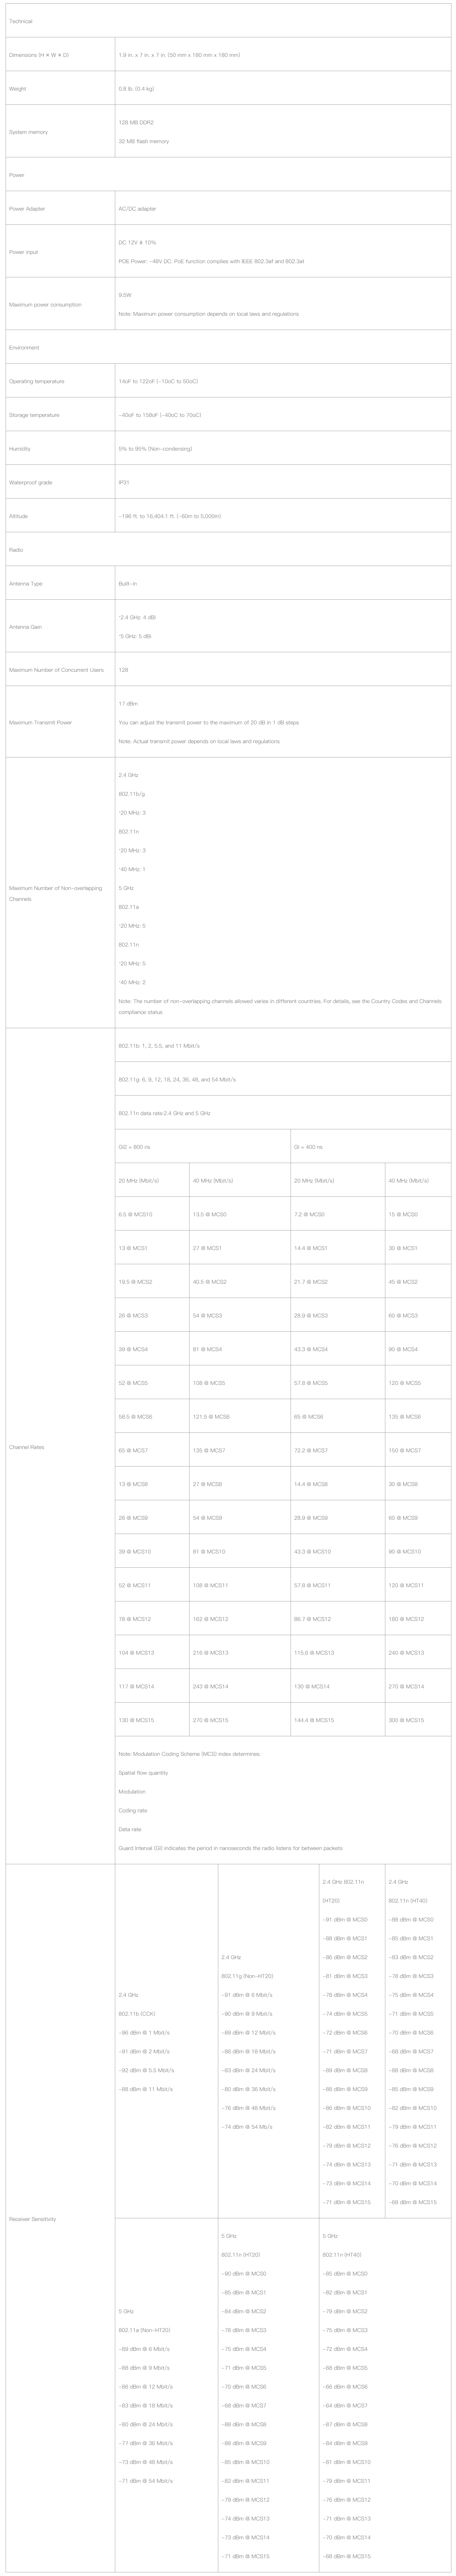This screenshot has width=456, height=2576.
Task: Click the Maximum Number of Concurrent Users label
Action: (x=56, y=670)
